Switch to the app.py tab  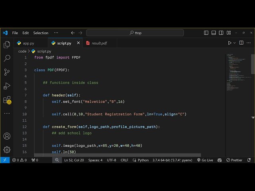[28, 43]
